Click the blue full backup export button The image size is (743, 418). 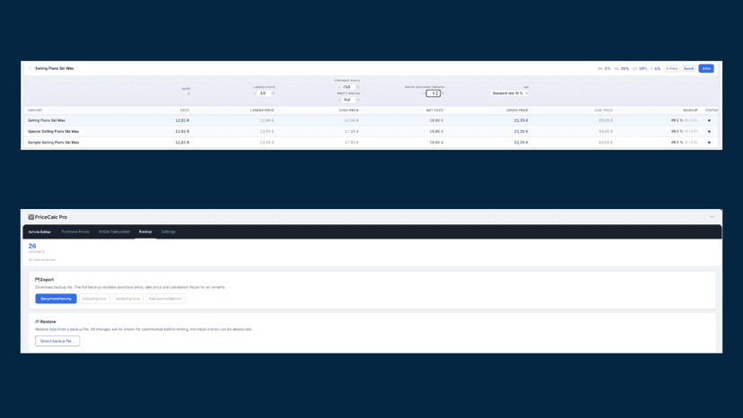56,299
